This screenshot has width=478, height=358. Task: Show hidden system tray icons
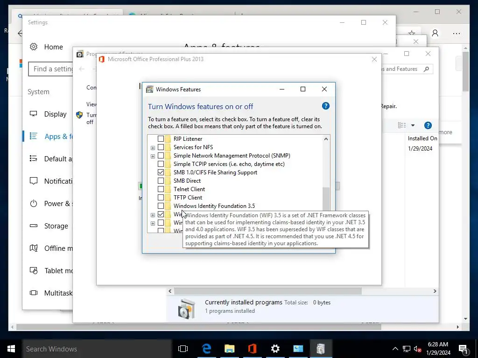(x=395, y=349)
